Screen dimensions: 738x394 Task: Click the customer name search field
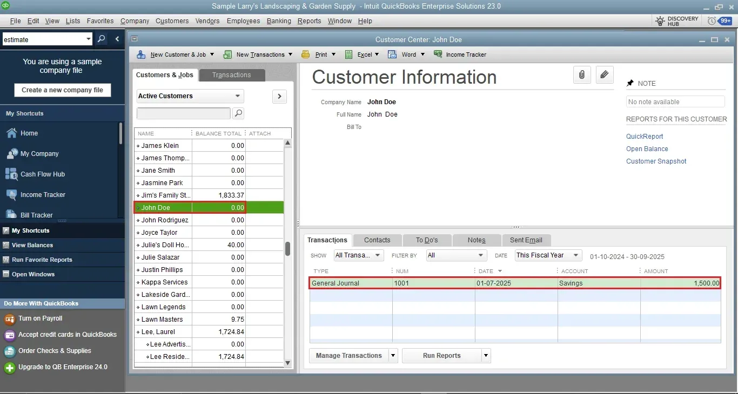(x=184, y=113)
